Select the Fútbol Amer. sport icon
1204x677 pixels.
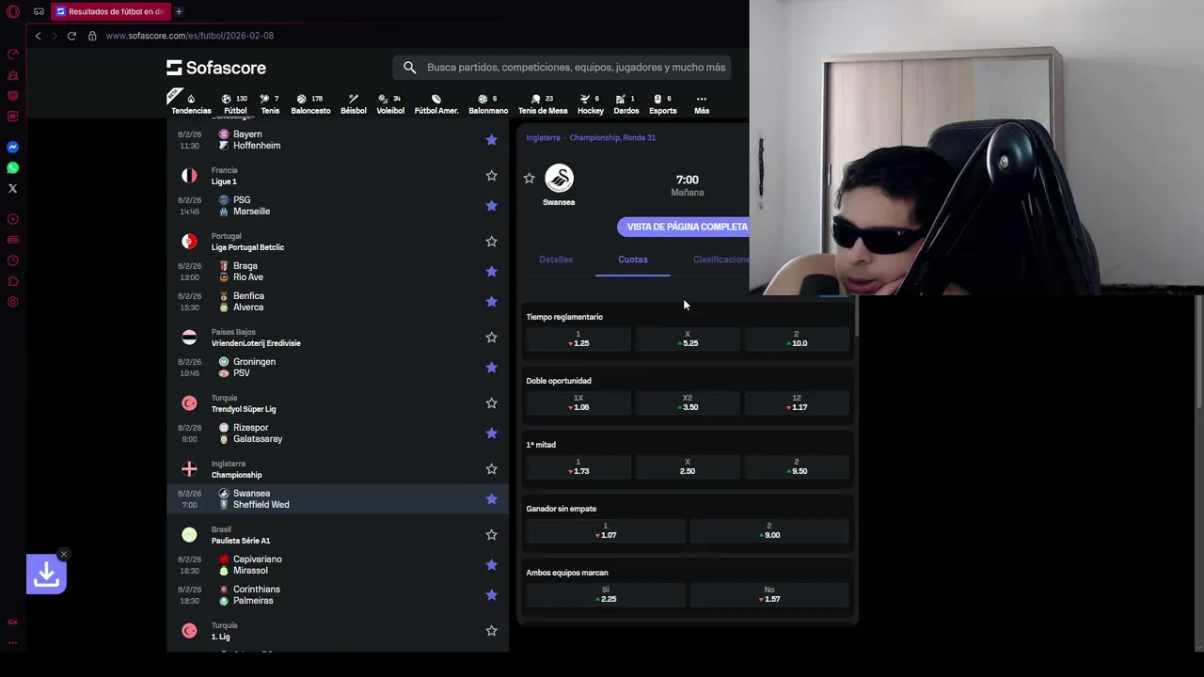pyautogui.click(x=436, y=103)
